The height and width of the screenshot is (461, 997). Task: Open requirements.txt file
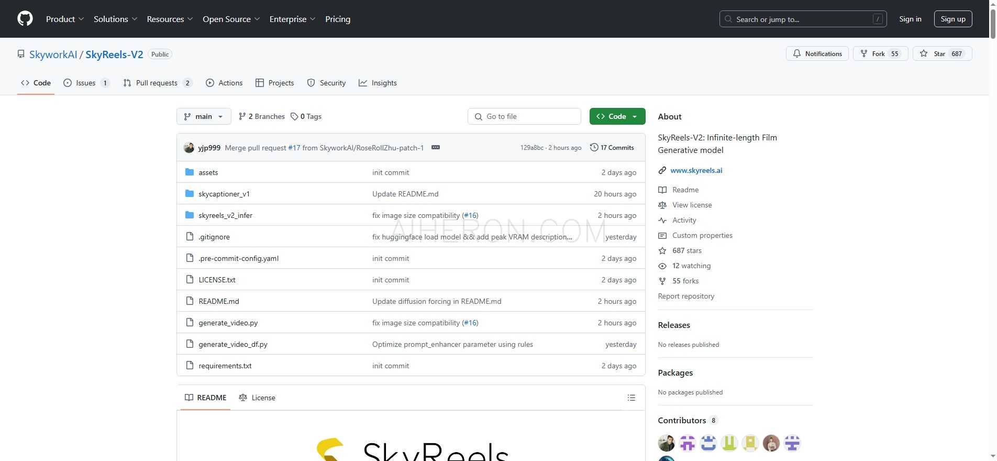click(x=225, y=366)
